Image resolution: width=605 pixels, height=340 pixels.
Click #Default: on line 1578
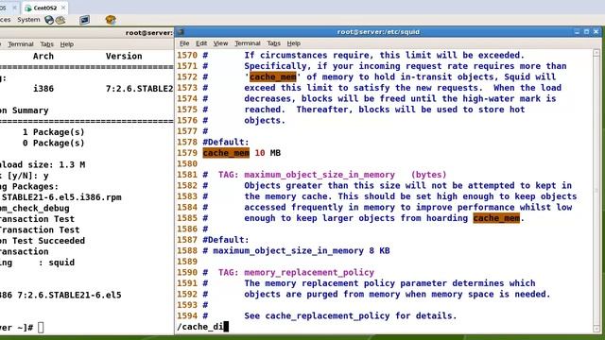(x=226, y=143)
